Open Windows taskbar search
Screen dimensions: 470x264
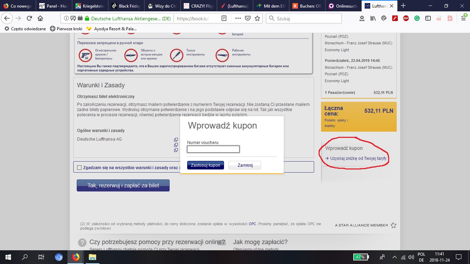coord(25,257)
